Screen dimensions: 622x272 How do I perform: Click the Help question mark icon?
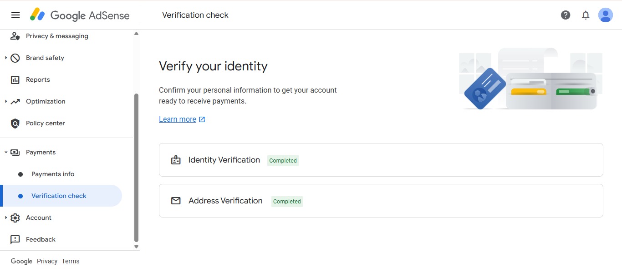566,15
